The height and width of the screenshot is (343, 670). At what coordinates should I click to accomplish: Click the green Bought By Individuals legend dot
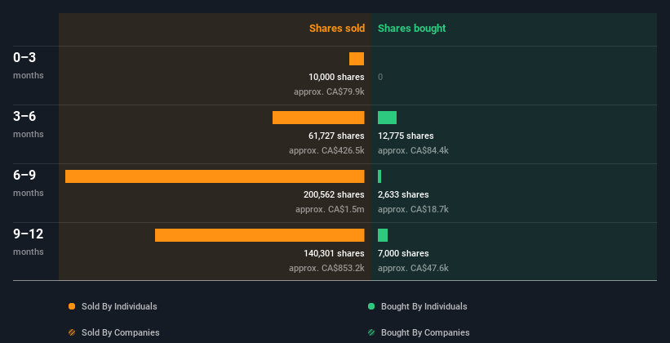[371, 306]
